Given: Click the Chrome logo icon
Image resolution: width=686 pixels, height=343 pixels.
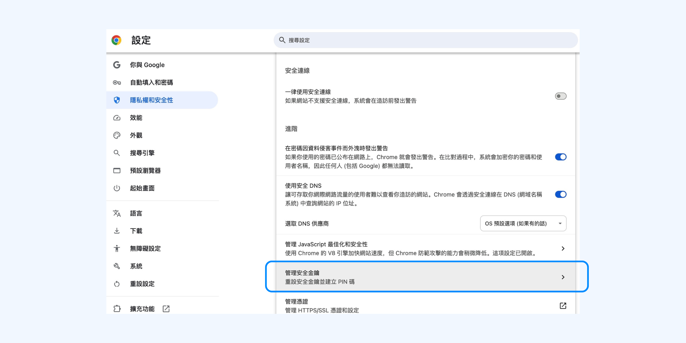Looking at the screenshot, I should coord(116,40).
